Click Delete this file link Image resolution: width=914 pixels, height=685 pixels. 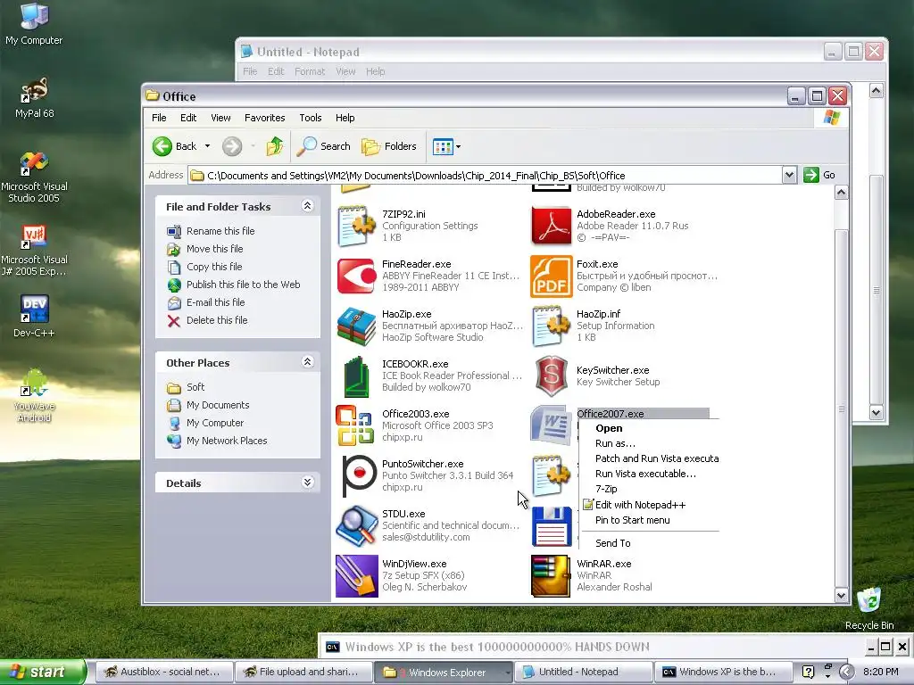point(217,320)
